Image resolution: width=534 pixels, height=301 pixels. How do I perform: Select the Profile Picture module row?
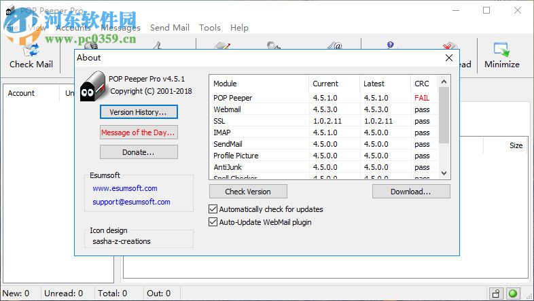click(324, 156)
